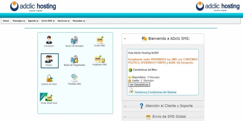Click the left adclic hosting logo
The width and height of the screenshot is (243, 121).
pyautogui.click(x=33, y=6)
